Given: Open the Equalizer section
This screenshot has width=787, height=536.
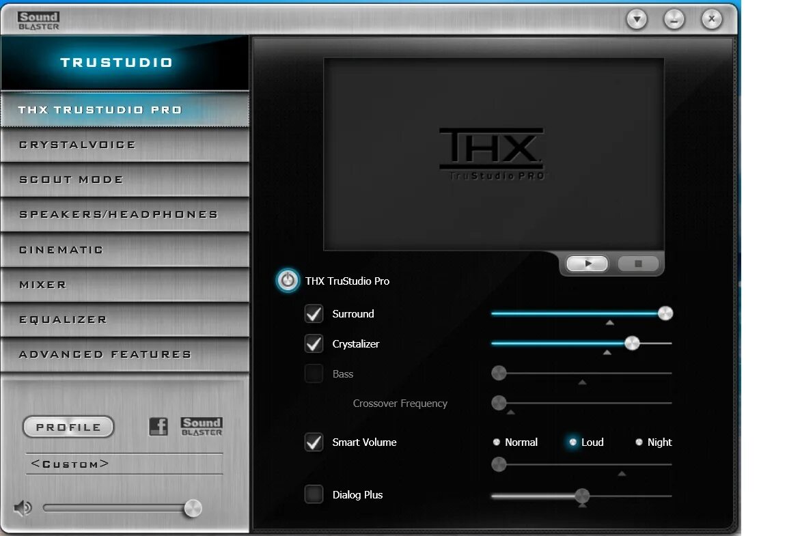Looking at the screenshot, I should tap(125, 319).
